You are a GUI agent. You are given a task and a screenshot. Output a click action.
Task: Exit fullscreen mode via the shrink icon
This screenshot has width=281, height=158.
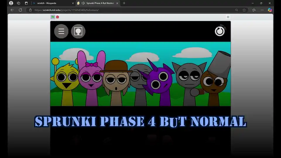click(x=228, y=17)
